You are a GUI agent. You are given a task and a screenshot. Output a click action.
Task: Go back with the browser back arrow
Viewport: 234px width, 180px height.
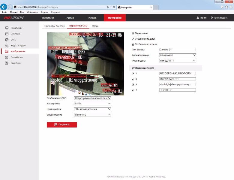[x=4, y=7]
